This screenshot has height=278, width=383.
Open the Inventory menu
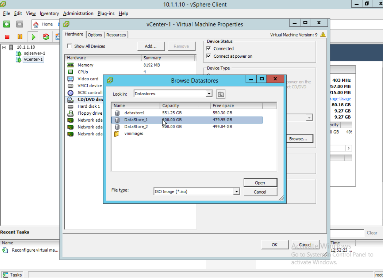[49, 14]
